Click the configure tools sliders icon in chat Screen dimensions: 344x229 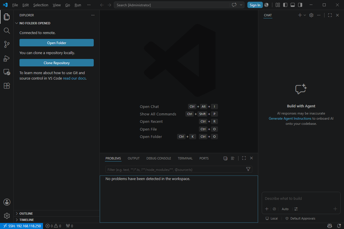coord(296,209)
